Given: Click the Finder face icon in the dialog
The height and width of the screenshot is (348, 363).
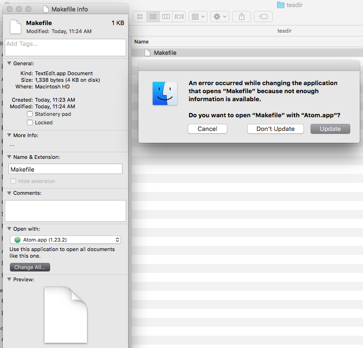Looking at the screenshot, I should pos(165,93).
